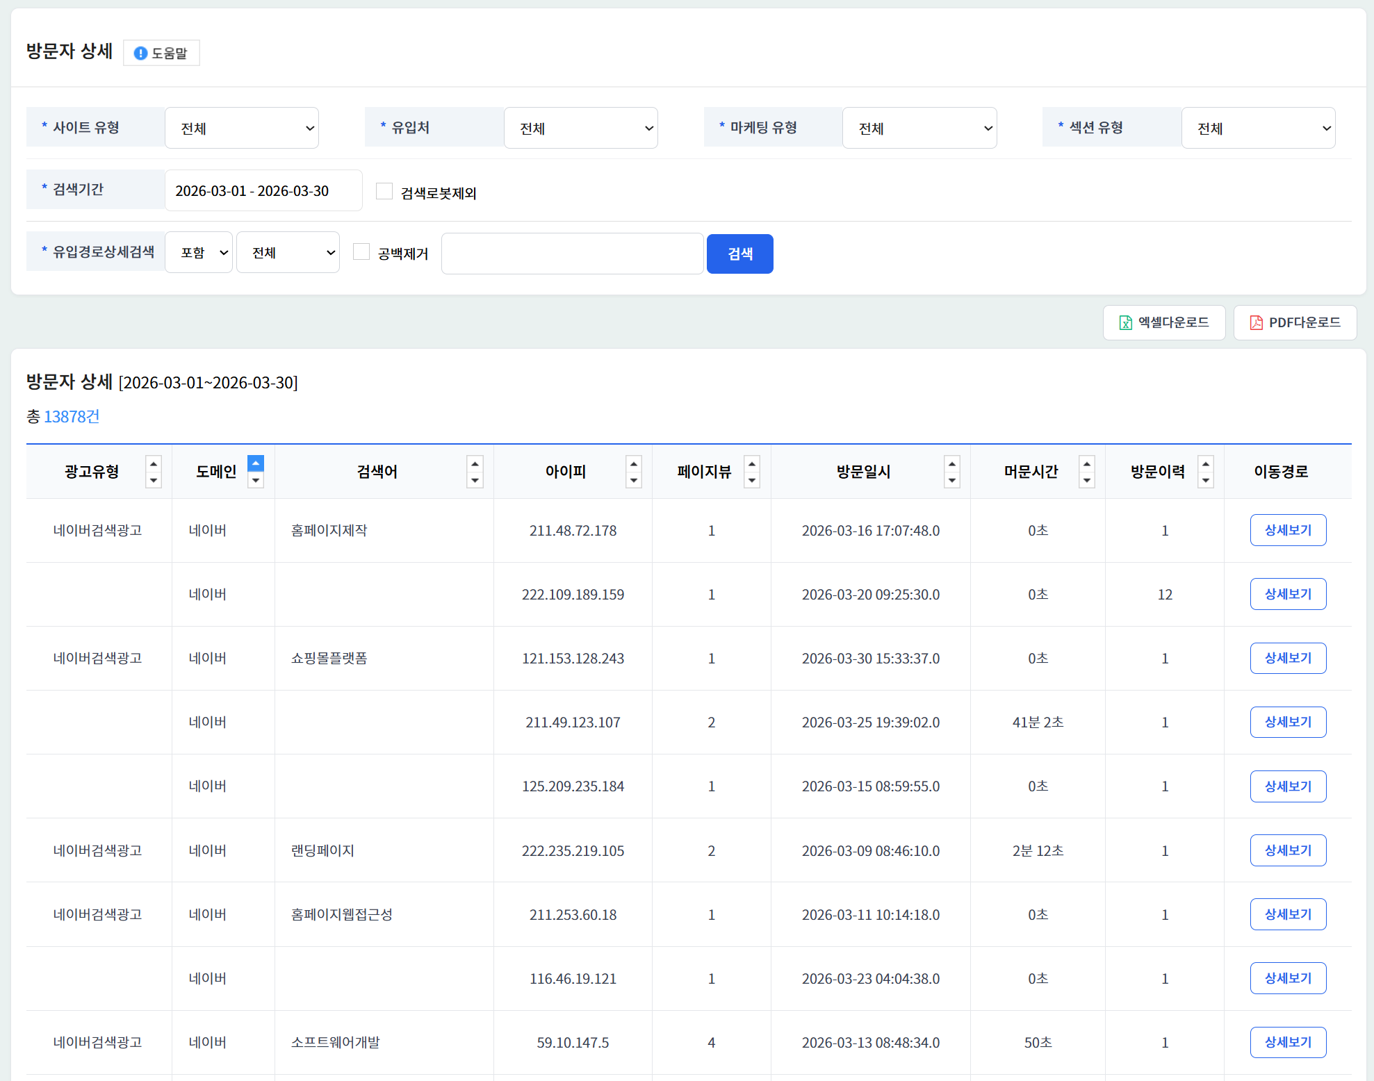Screen dimensions: 1374x1081
Task: View 상세보기 for IP 222.235.219.105
Action: (x=1289, y=850)
